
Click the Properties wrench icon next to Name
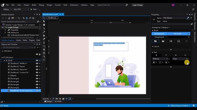pyautogui.click(x=188, y=18)
